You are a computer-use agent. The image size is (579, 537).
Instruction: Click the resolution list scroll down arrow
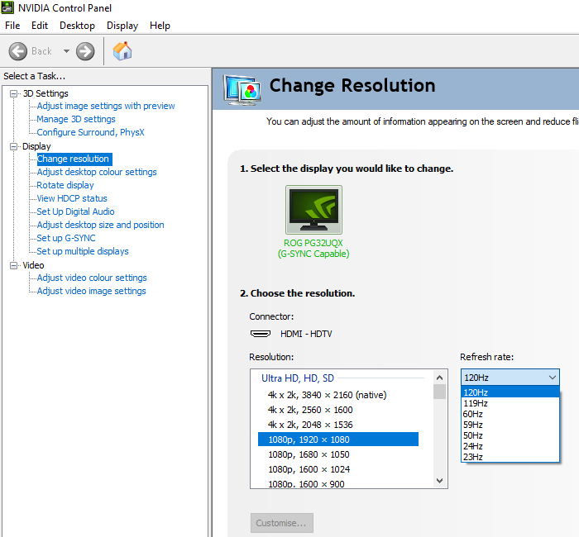(439, 481)
